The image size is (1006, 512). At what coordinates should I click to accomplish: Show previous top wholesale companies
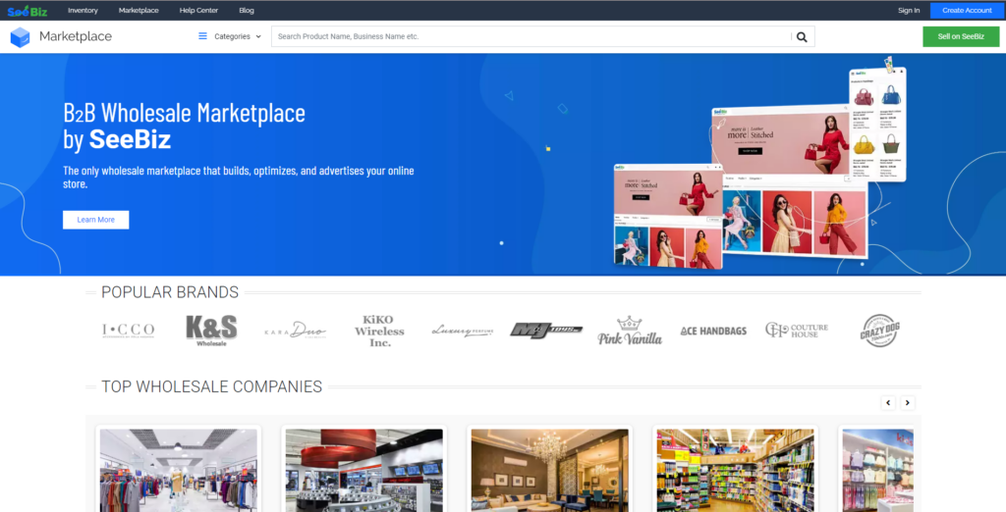(888, 402)
